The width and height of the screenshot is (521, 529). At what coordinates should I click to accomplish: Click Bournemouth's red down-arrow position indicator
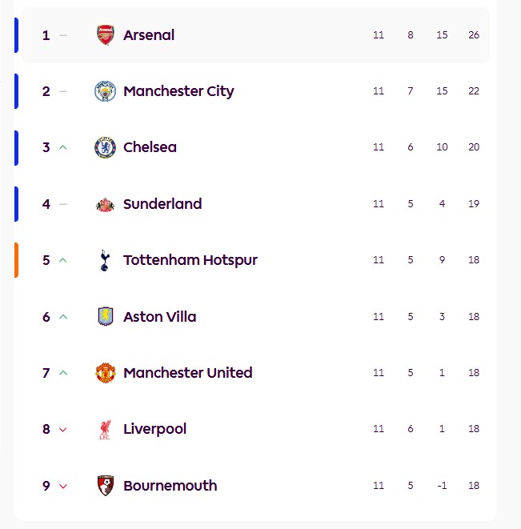(x=63, y=486)
